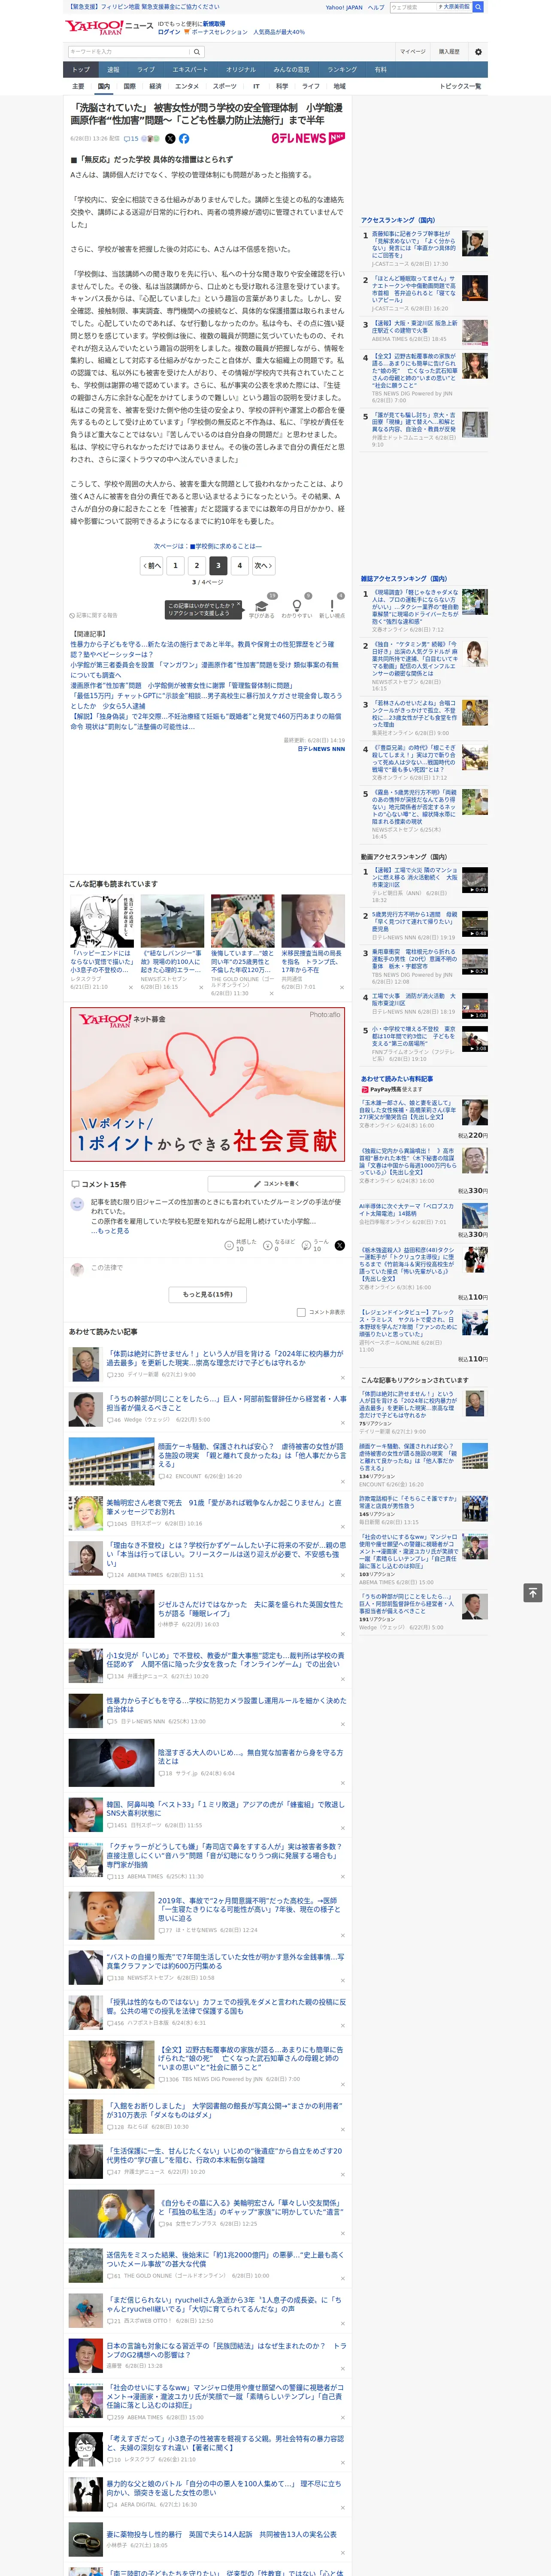This screenshot has width=551, height=2576.
Task: Select page 2 of the article
Action: tap(197, 565)
